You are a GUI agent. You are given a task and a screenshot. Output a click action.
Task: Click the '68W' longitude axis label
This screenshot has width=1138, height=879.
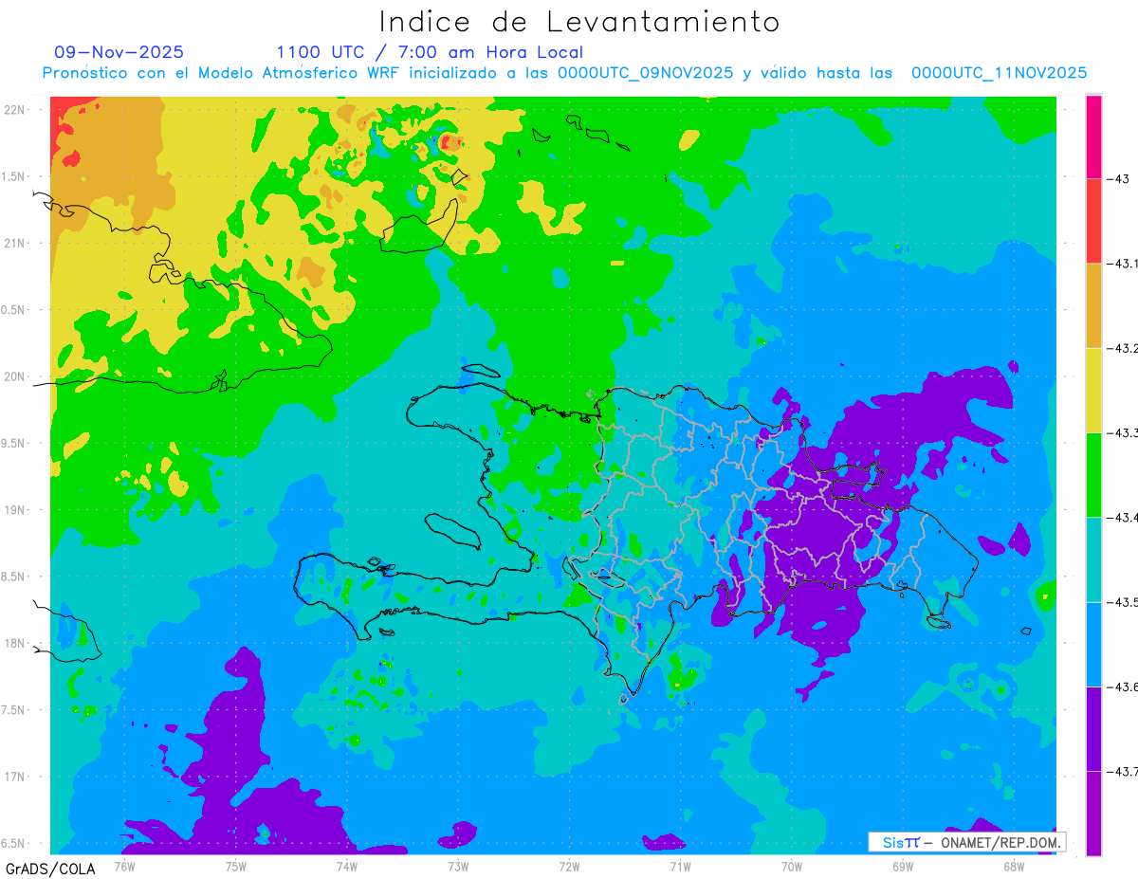(x=1014, y=866)
